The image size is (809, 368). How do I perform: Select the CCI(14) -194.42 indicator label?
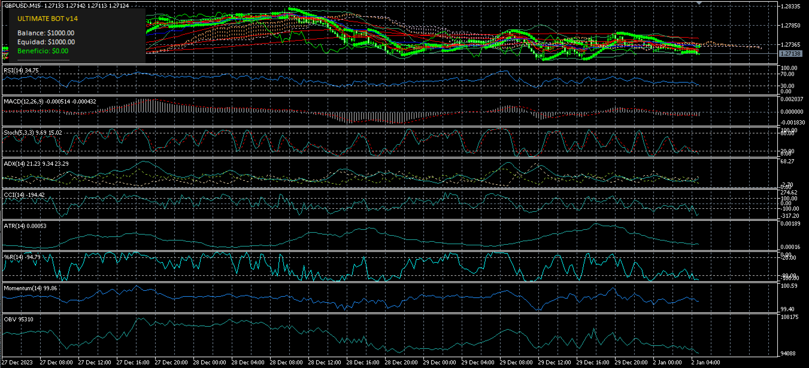pyautogui.click(x=25, y=194)
